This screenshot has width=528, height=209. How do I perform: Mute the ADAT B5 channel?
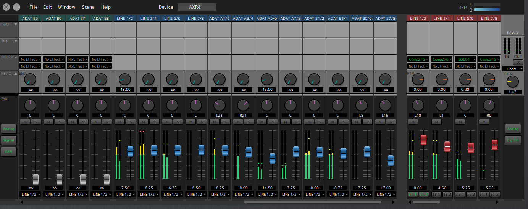(25, 122)
